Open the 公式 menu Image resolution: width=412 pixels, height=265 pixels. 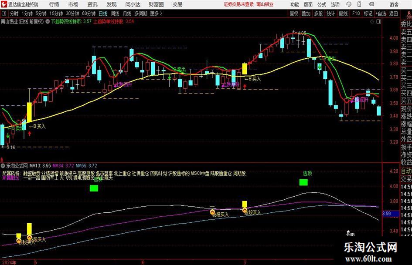coord(322,4)
